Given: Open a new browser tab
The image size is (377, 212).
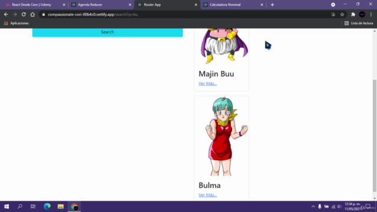Looking at the screenshot, I should pos(272,5).
